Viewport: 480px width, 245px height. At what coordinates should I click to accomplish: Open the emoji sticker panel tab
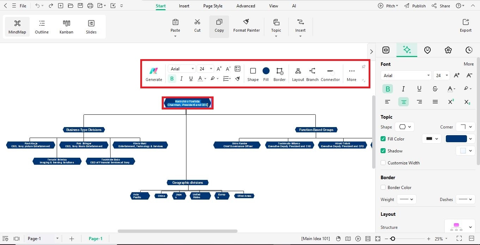427,50
